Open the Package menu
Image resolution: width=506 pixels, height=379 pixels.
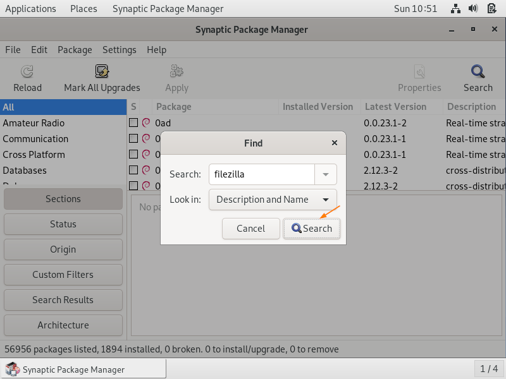(75, 50)
